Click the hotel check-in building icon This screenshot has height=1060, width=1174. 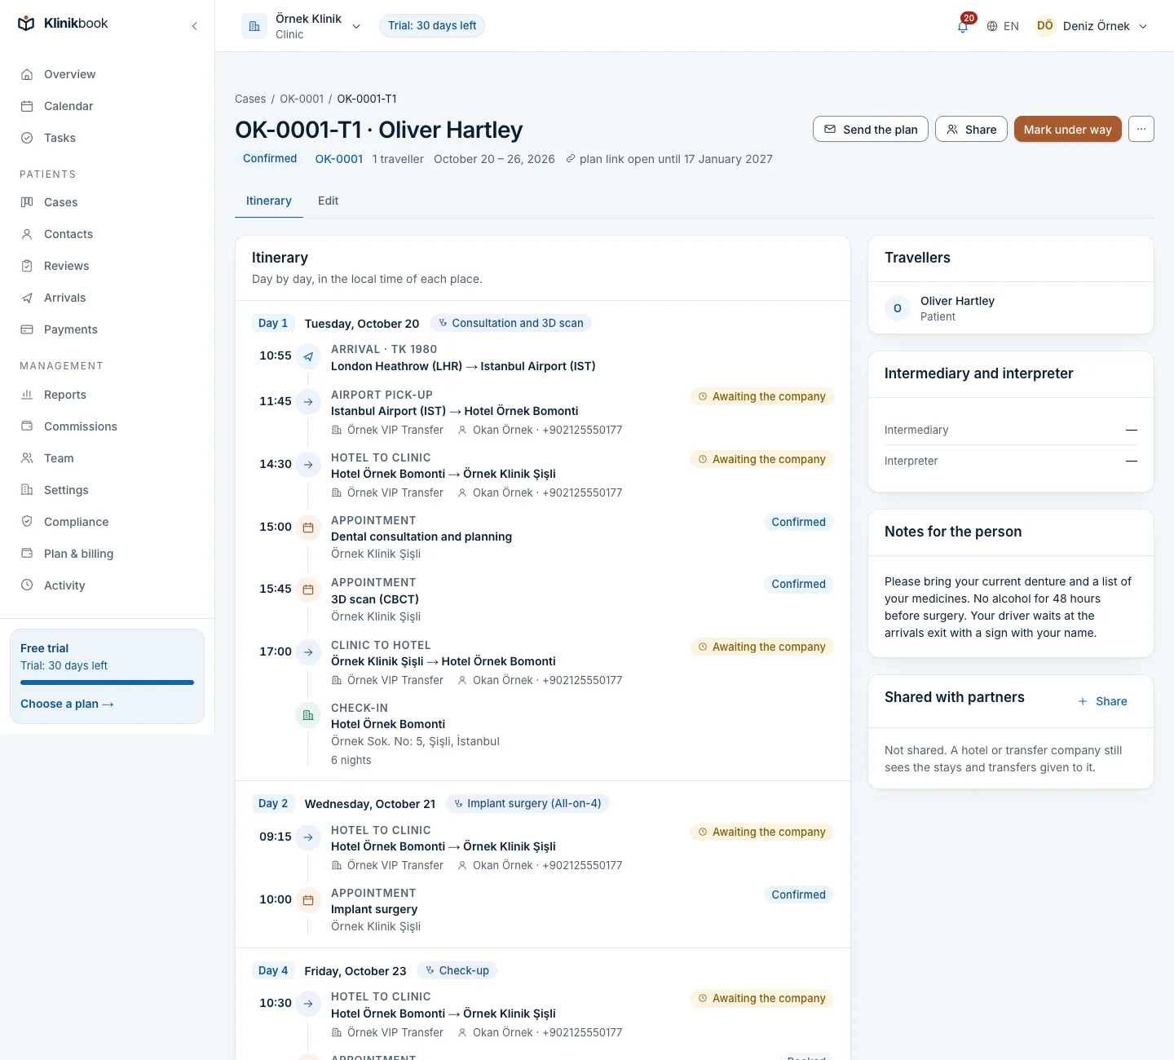pyautogui.click(x=308, y=715)
